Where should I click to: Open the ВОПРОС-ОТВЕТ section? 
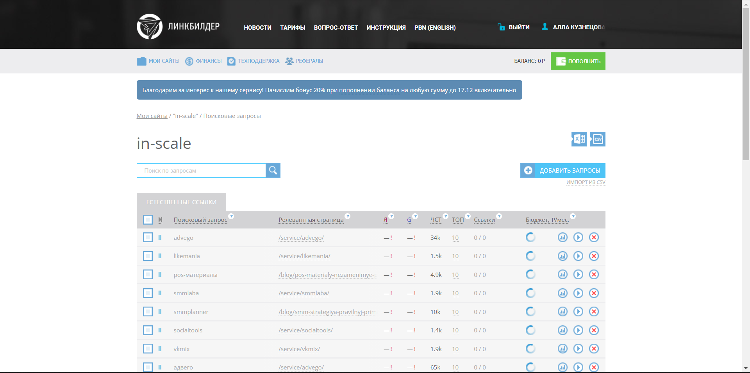click(x=336, y=27)
